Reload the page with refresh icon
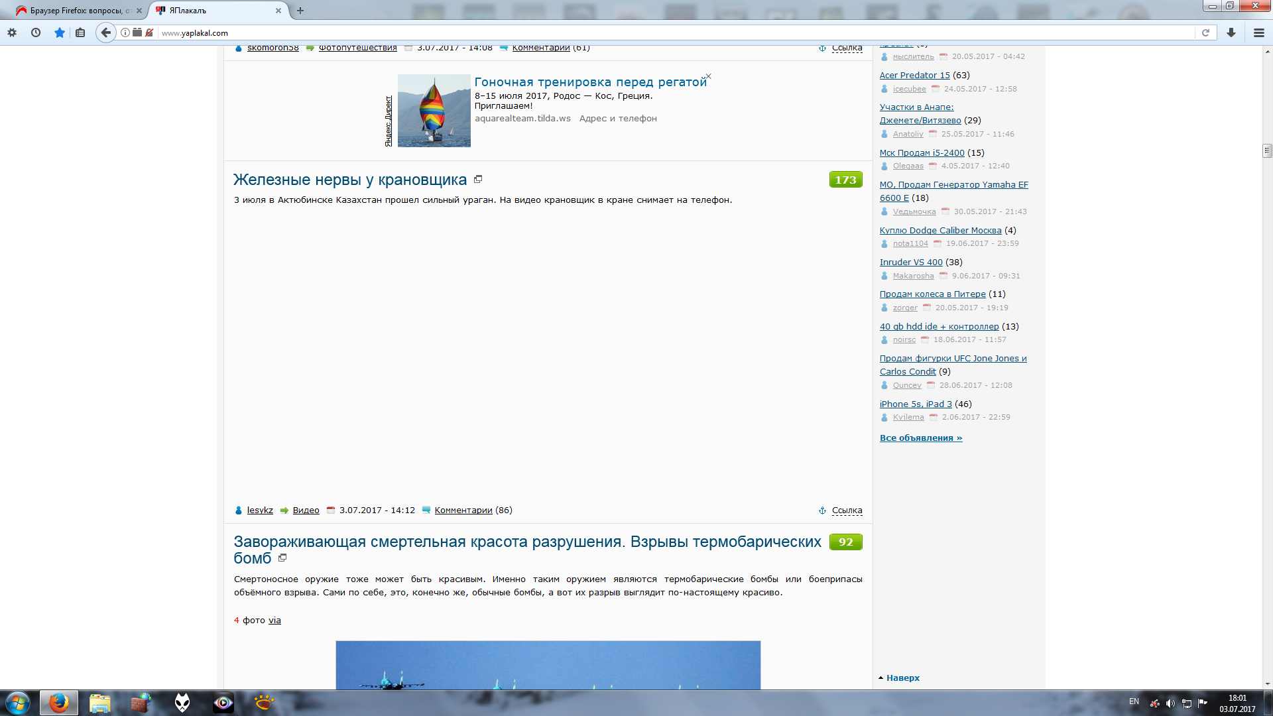Screen dimensions: 1273x716 pos(1205,32)
